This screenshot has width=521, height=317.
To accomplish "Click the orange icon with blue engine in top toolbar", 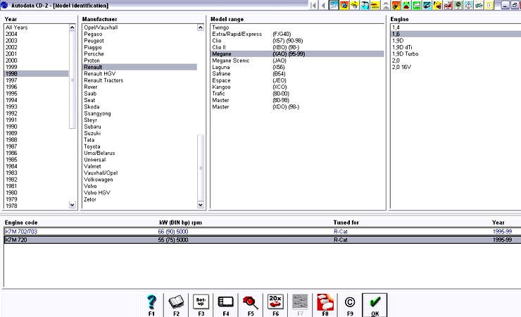I will click(344, 6).
